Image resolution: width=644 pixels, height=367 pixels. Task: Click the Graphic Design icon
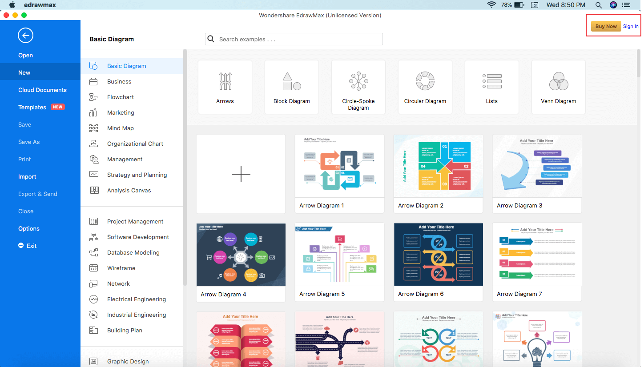[93, 361]
